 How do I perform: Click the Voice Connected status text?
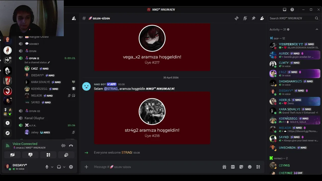[x=25, y=144]
